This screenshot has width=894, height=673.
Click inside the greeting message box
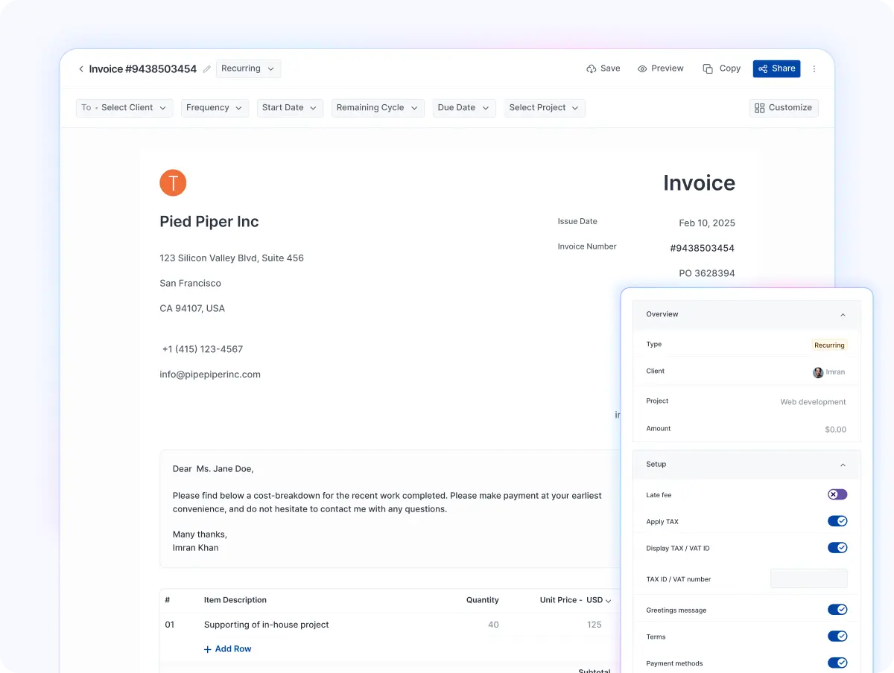point(390,508)
